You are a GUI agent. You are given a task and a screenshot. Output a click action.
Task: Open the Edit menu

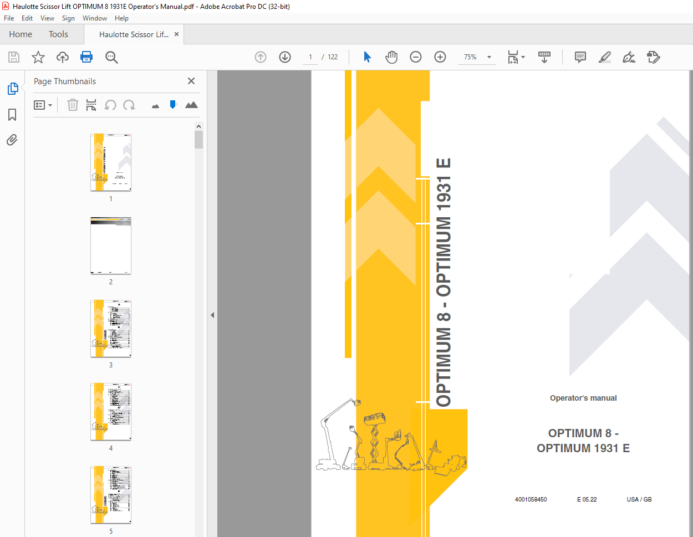27,18
